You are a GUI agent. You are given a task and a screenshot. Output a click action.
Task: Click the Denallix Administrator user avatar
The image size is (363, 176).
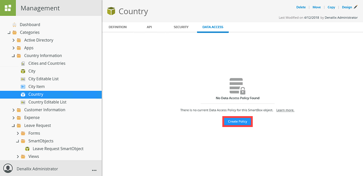8,168
